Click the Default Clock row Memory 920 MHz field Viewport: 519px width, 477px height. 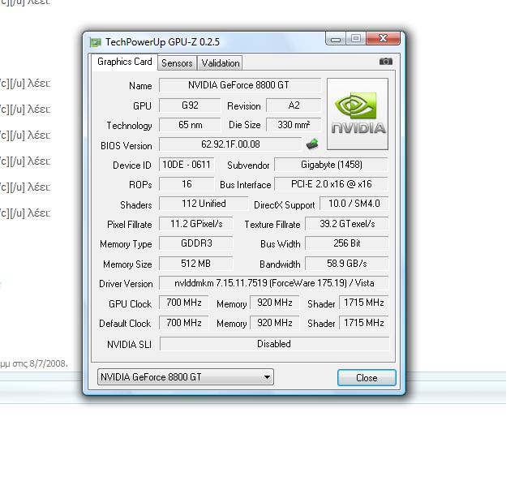pyautogui.click(x=274, y=323)
